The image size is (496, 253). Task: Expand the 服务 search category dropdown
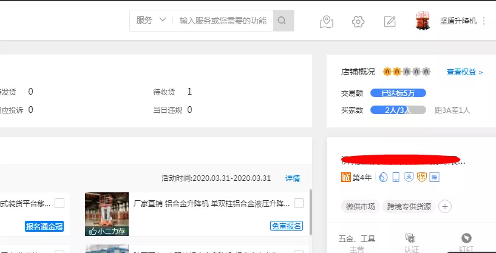151,21
